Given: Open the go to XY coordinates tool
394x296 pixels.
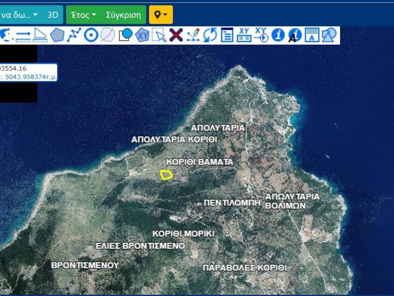Looking at the screenshot, I should (x=261, y=35).
